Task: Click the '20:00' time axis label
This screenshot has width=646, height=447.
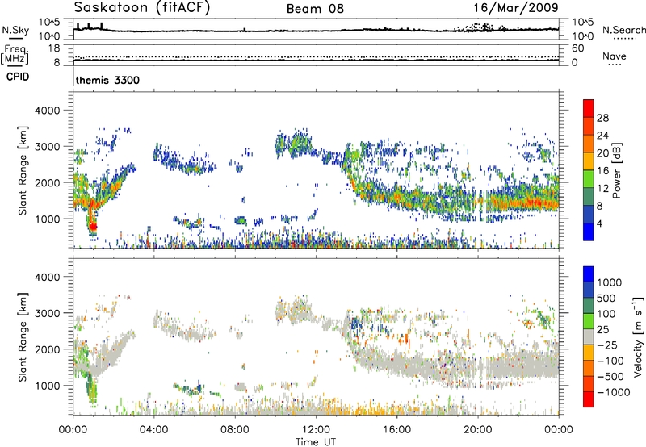Action: click(x=477, y=430)
